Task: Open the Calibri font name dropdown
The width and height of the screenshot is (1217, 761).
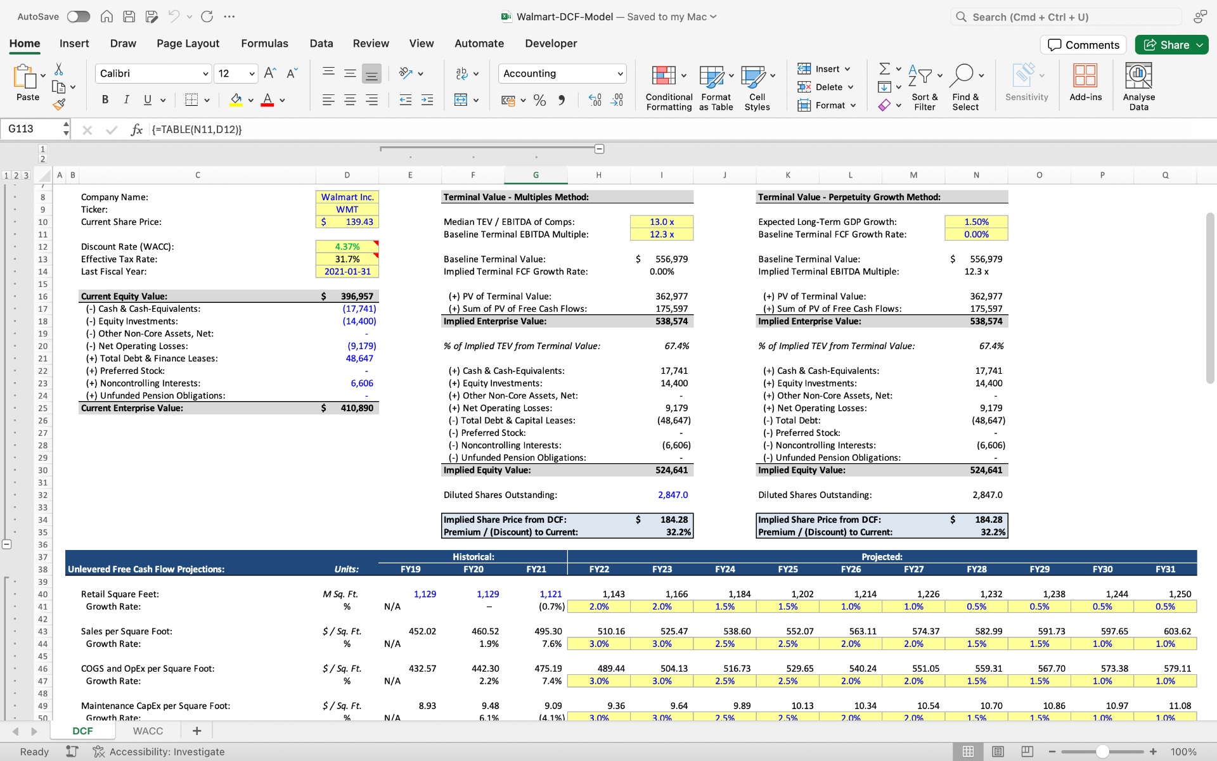Action: click(205, 74)
